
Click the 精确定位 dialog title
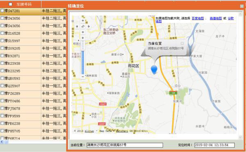coord(76,6)
